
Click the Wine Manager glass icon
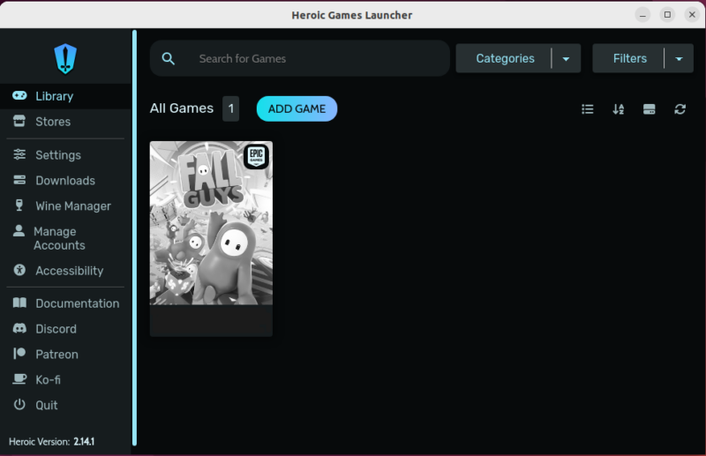tap(19, 206)
